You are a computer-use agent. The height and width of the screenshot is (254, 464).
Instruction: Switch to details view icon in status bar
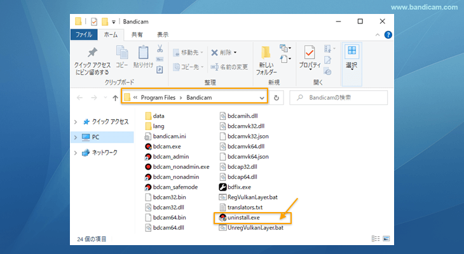[376, 238]
